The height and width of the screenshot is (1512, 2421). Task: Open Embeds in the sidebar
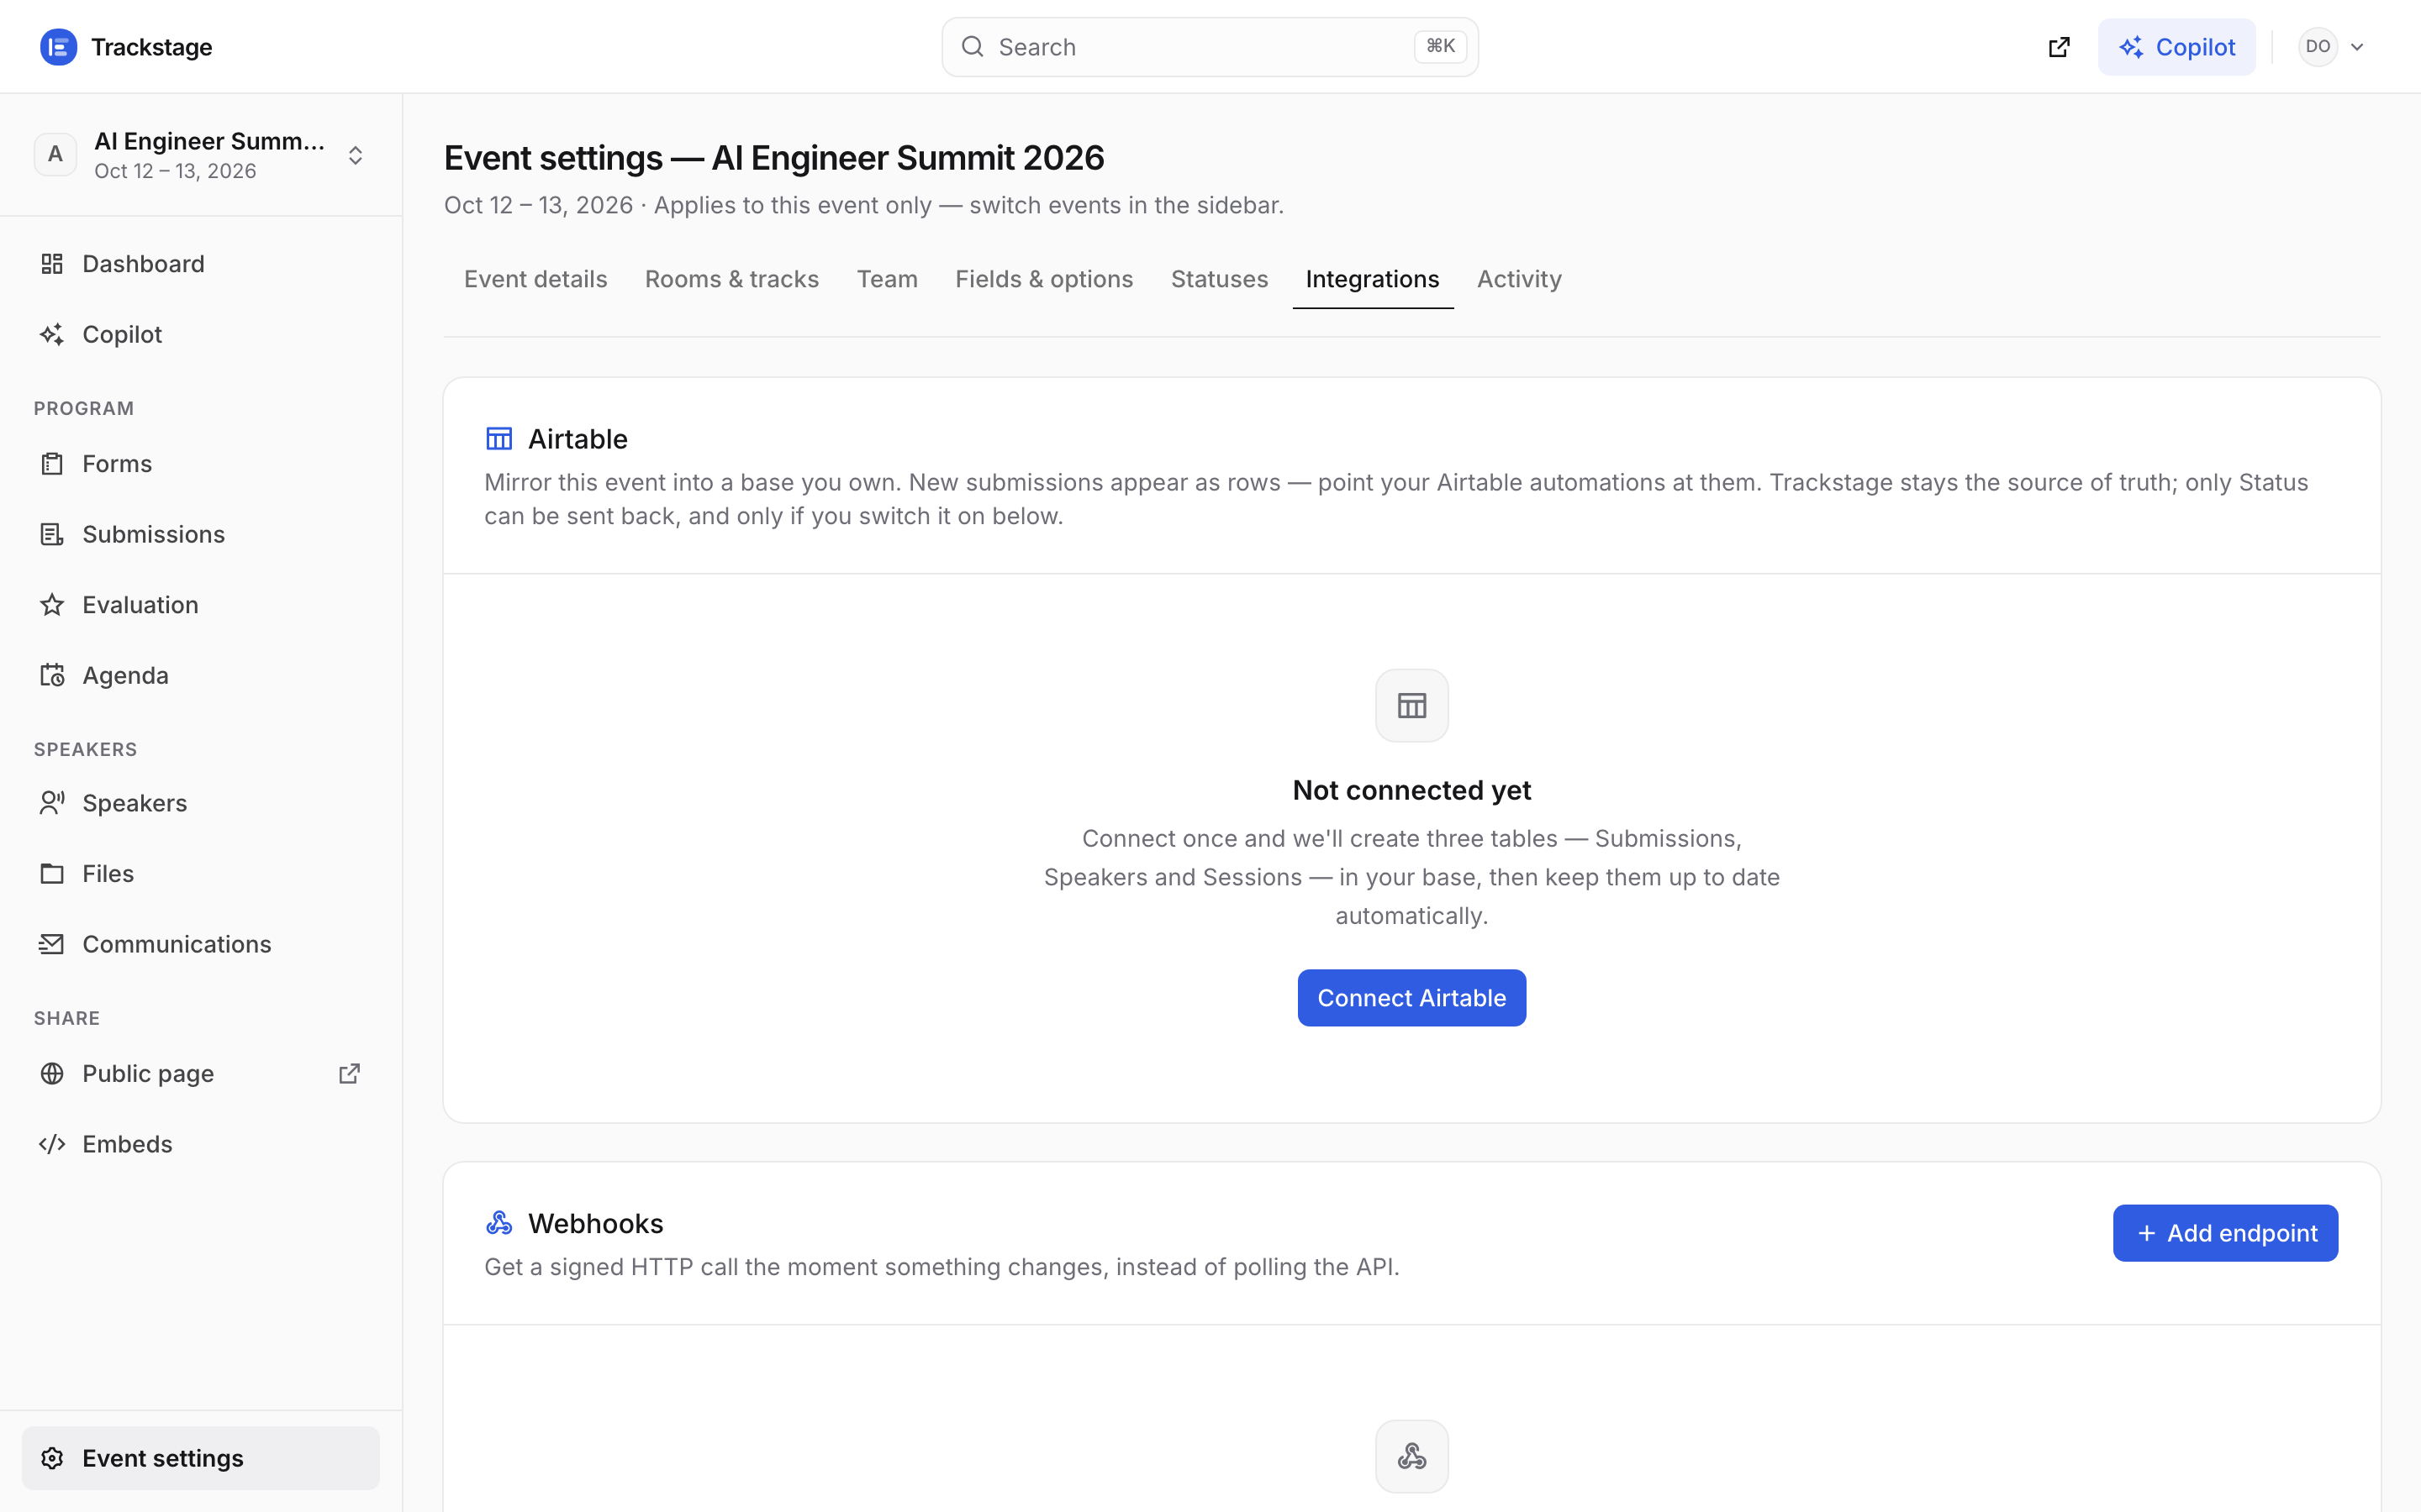pos(201,1144)
